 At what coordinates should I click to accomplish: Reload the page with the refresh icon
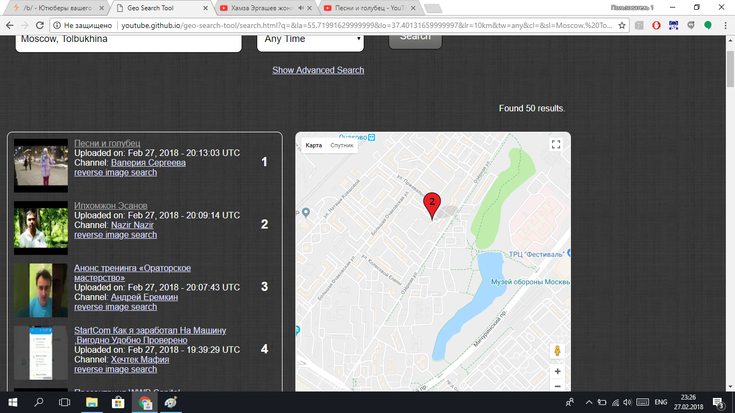point(40,25)
